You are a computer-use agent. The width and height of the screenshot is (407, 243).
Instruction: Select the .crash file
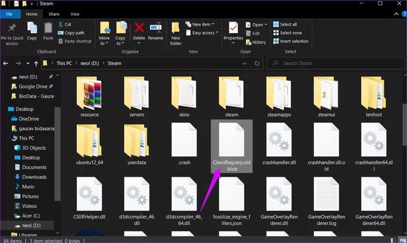point(184,144)
